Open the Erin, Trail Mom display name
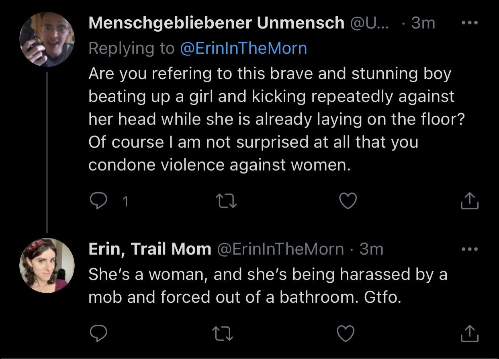Viewport: 499px width, 359px height. coord(149,249)
